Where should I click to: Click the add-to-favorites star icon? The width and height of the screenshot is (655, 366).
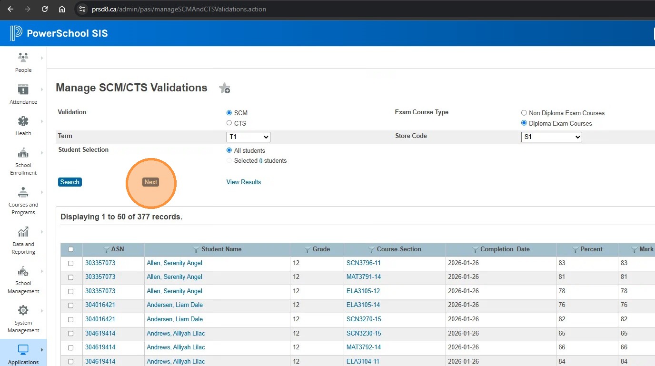pos(224,88)
